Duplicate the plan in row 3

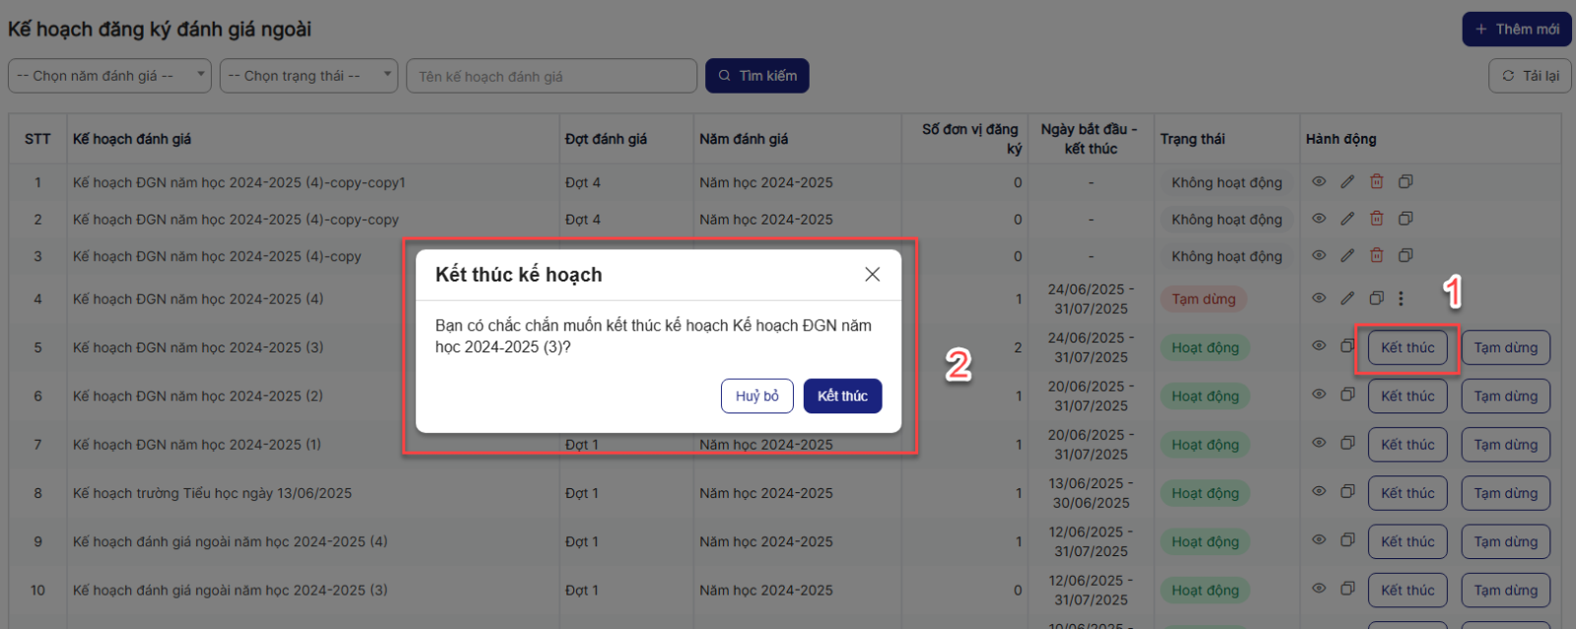tap(1406, 256)
